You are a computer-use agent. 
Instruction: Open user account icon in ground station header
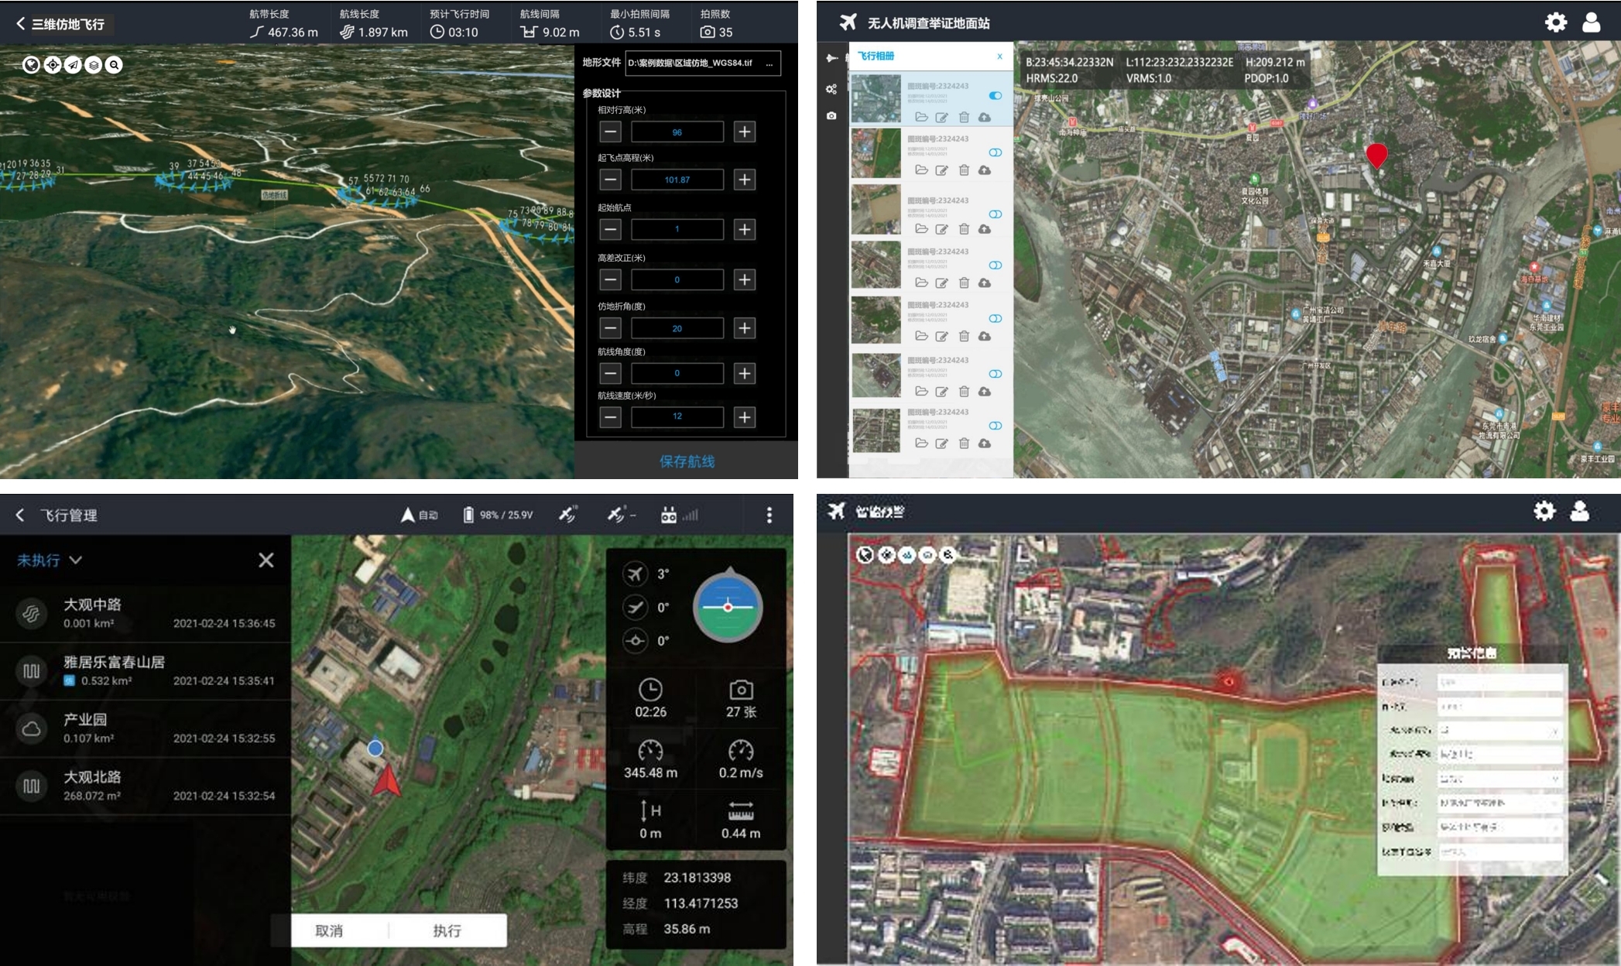(x=1591, y=22)
